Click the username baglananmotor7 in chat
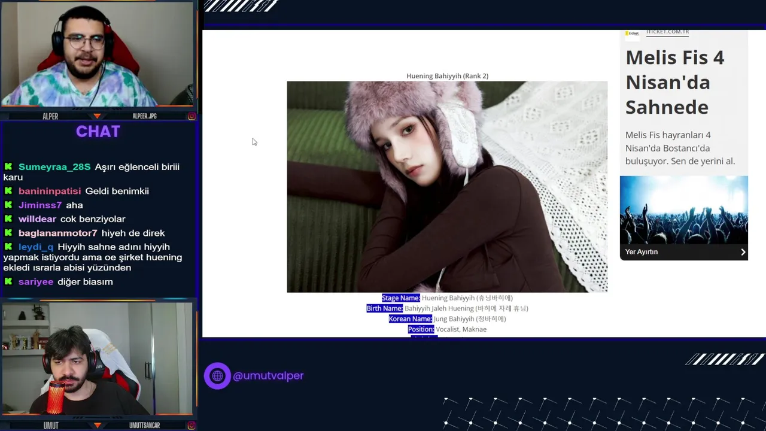The width and height of the screenshot is (766, 431). [57, 233]
